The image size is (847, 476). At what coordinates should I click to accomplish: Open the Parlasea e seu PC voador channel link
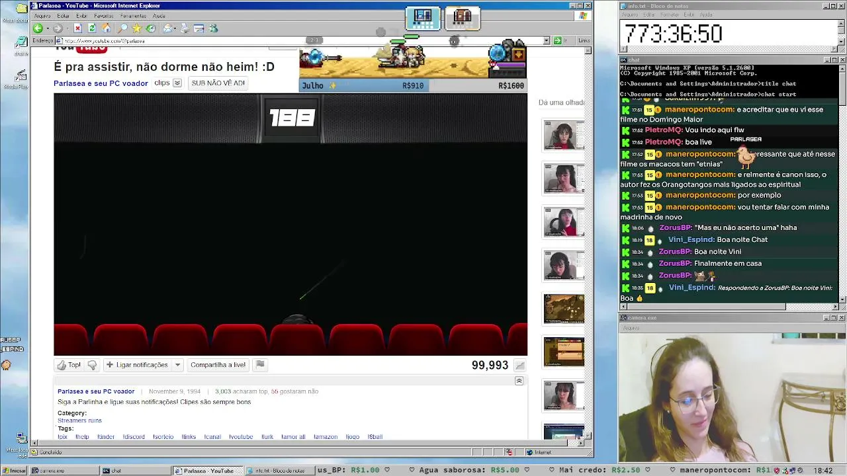click(101, 83)
